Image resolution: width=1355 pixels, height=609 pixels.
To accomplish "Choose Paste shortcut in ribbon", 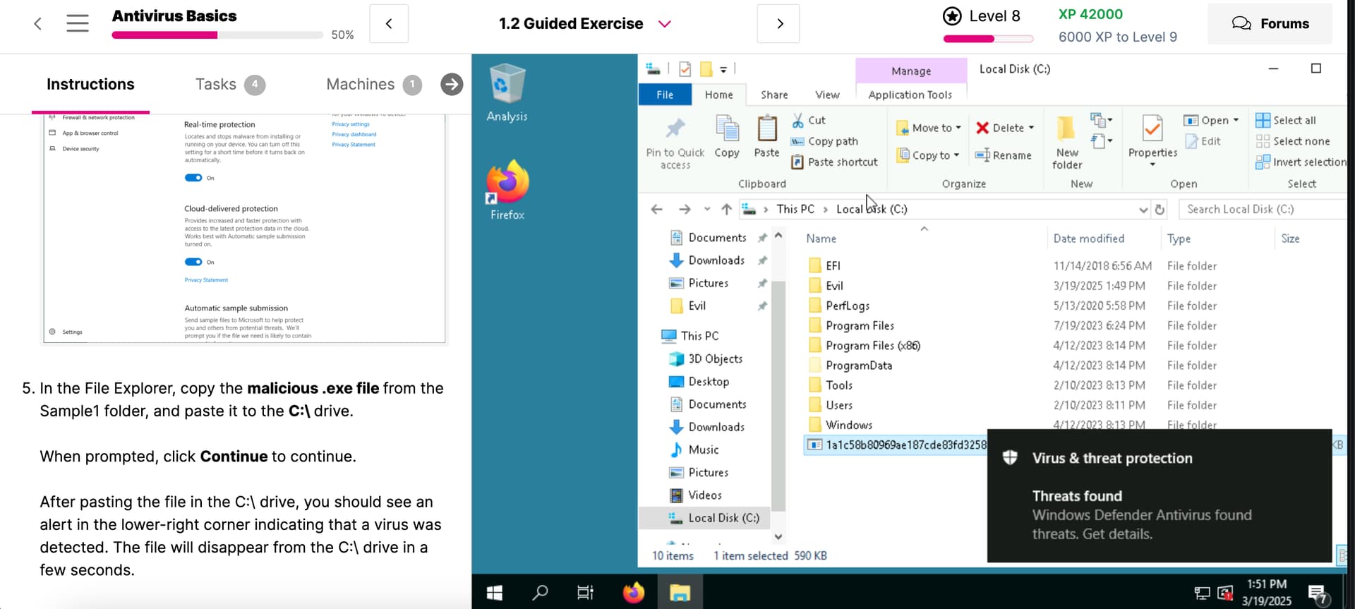I will [834, 162].
